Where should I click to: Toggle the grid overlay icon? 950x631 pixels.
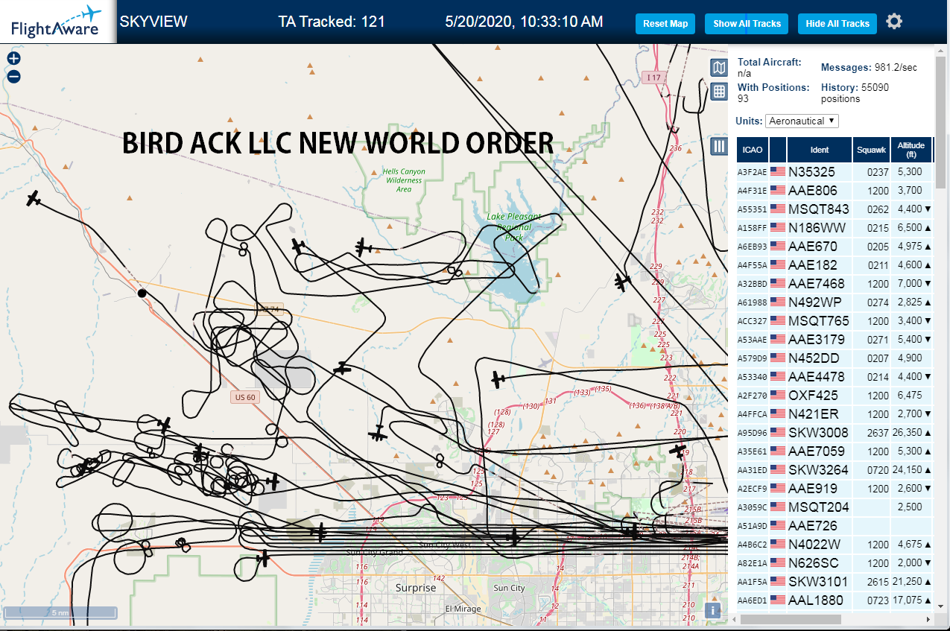718,92
